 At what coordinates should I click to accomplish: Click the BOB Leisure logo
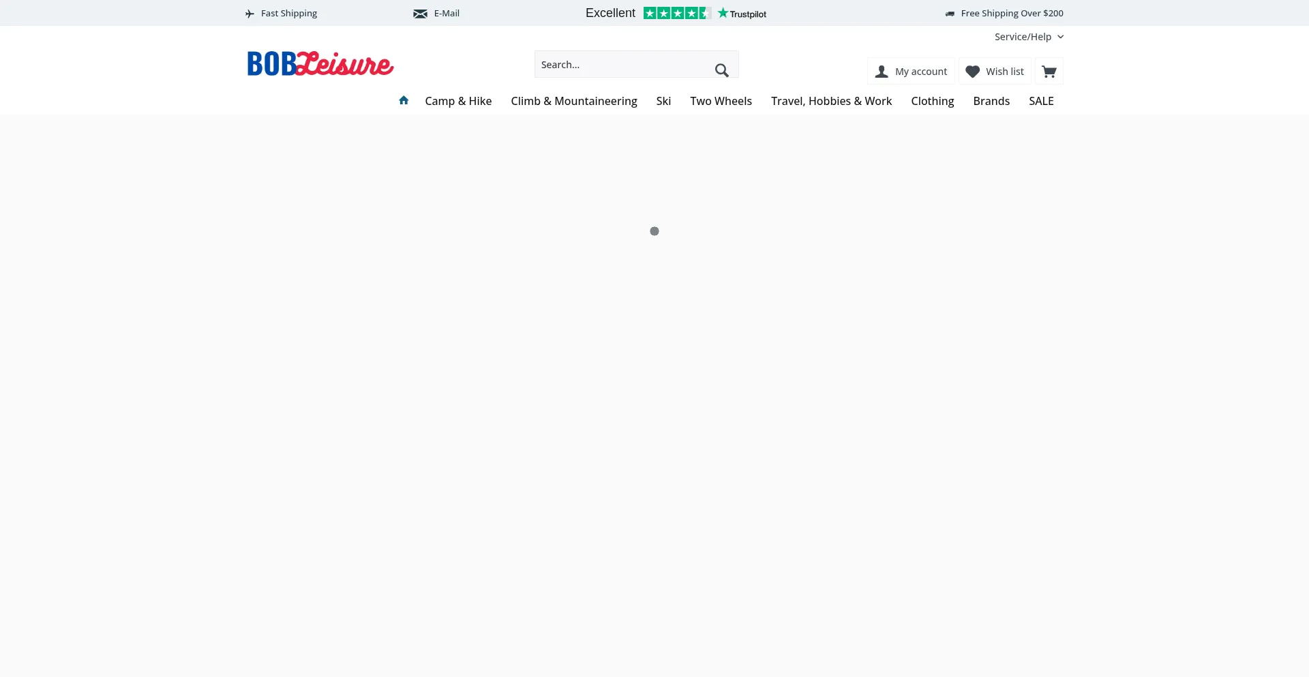pyautogui.click(x=320, y=63)
